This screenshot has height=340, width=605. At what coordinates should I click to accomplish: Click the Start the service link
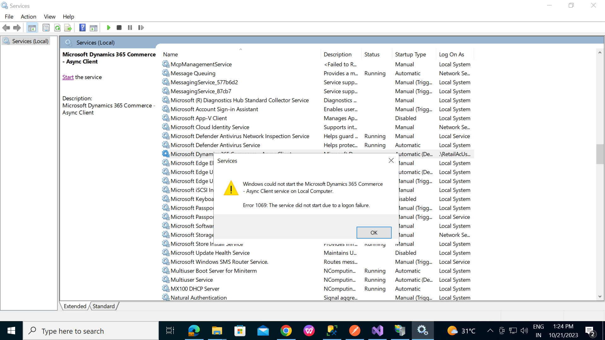click(x=68, y=77)
